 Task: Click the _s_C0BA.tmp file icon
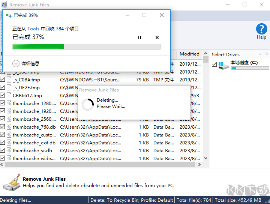9,79
